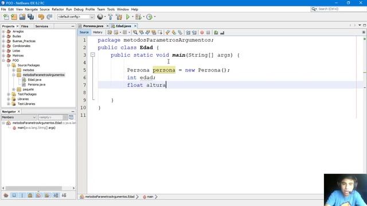Screen dimensions: 367x206
Task: Click the Open Project toolbar icon
Action: pyautogui.click(x=22, y=17)
